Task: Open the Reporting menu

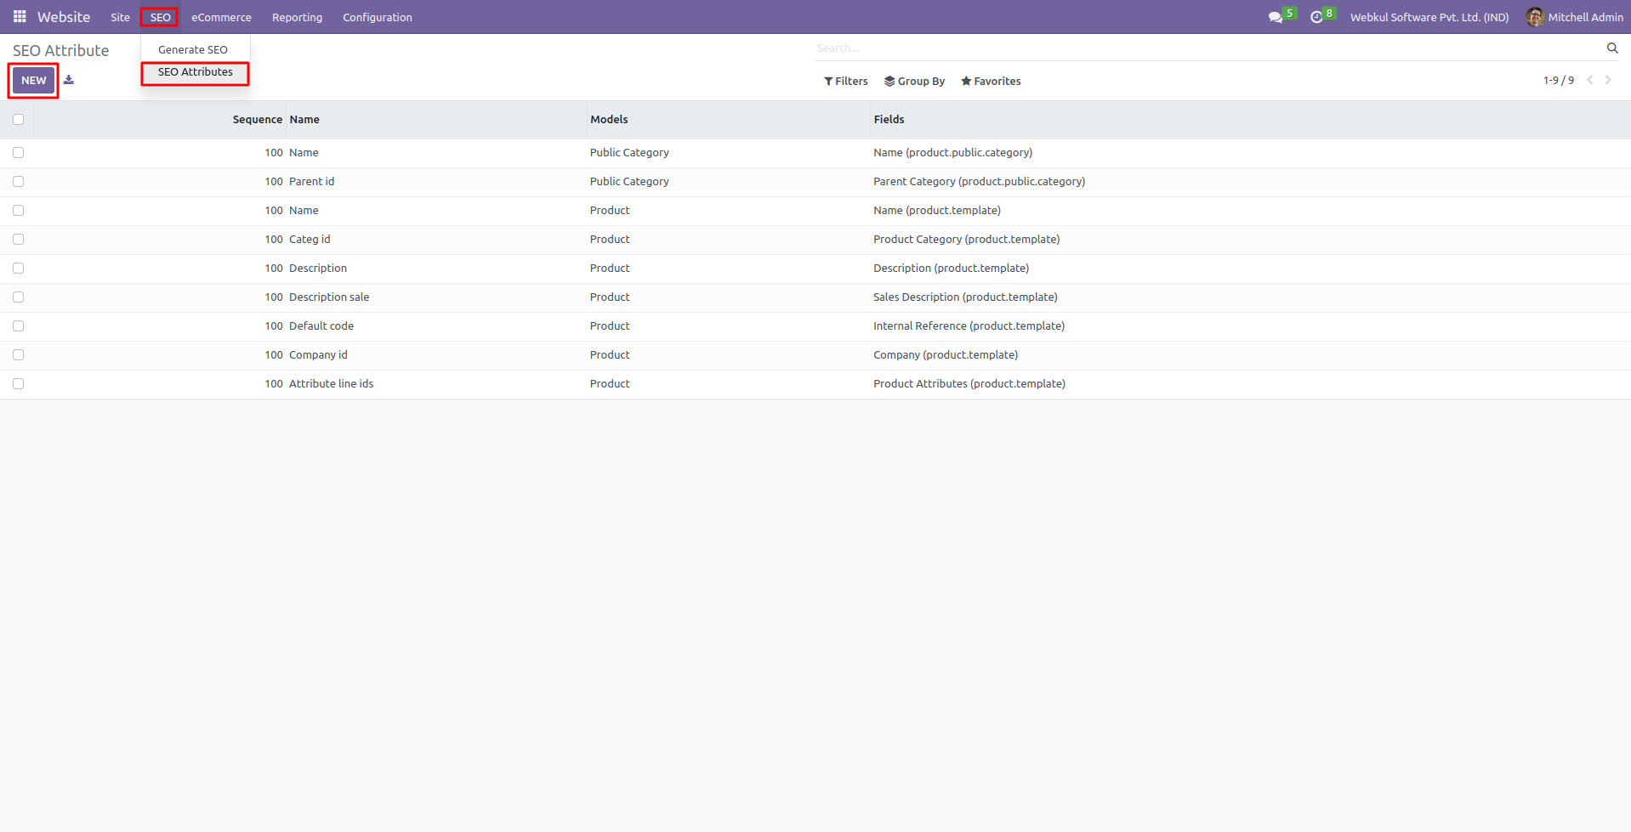Action: click(x=297, y=17)
